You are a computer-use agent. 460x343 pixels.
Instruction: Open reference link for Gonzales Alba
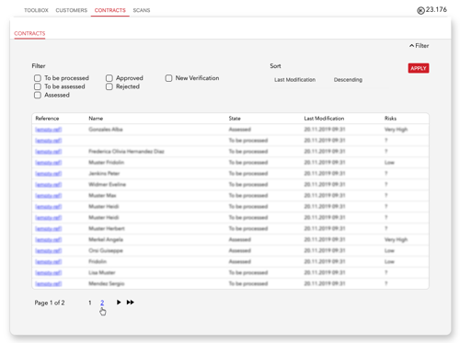click(x=49, y=130)
